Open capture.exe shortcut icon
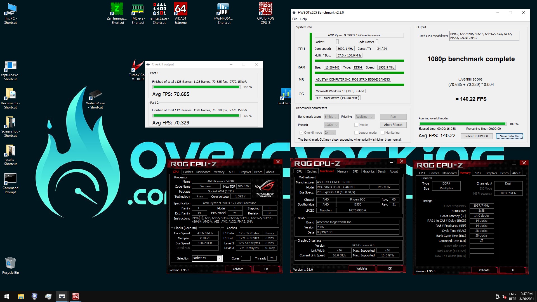 tap(10, 70)
